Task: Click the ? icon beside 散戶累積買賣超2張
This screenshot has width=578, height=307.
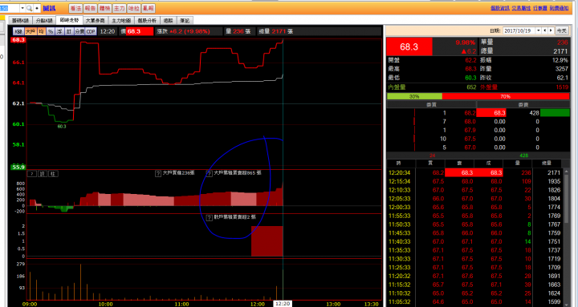Action: [x=210, y=217]
